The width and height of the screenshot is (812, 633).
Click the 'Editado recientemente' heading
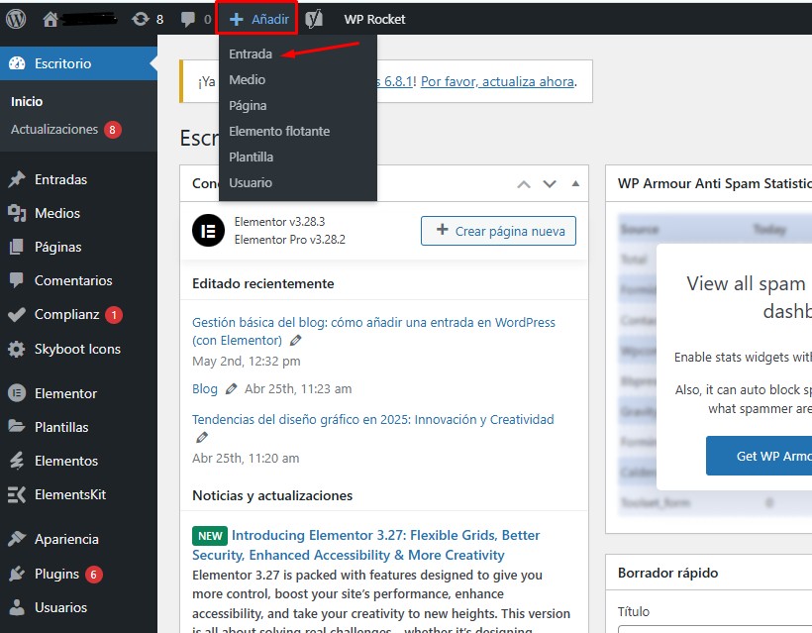pyautogui.click(x=263, y=283)
